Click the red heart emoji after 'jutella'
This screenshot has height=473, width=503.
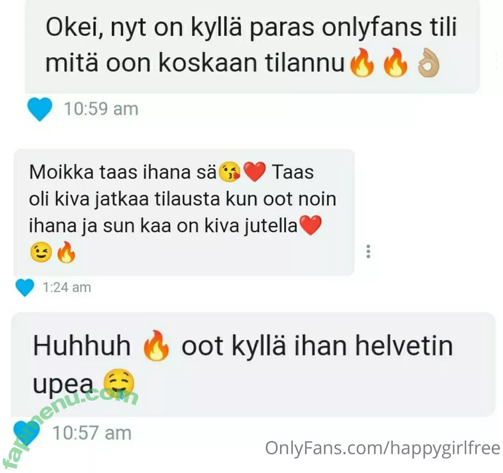pyautogui.click(x=310, y=225)
